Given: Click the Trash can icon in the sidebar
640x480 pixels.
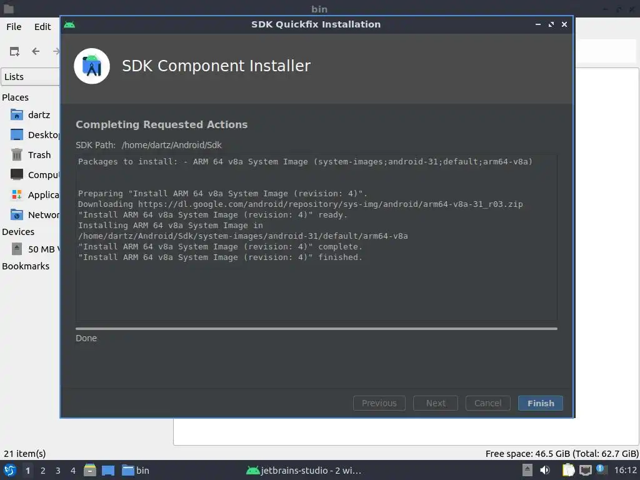Looking at the screenshot, I should pyautogui.click(x=17, y=155).
